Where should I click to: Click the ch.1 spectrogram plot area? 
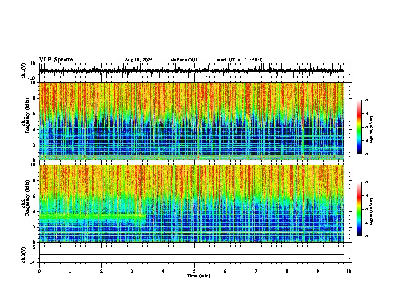(x=192, y=121)
